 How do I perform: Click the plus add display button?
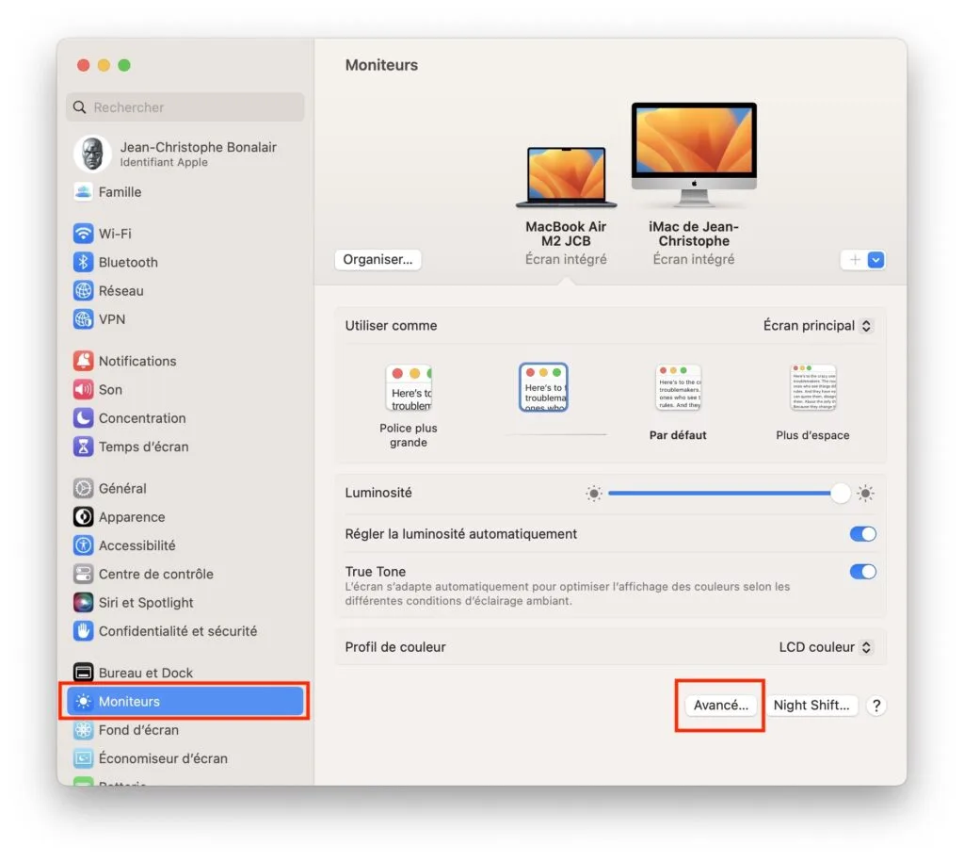click(855, 260)
